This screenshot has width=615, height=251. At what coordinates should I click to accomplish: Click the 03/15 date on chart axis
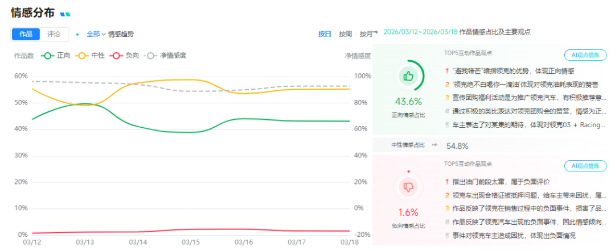[191, 242]
